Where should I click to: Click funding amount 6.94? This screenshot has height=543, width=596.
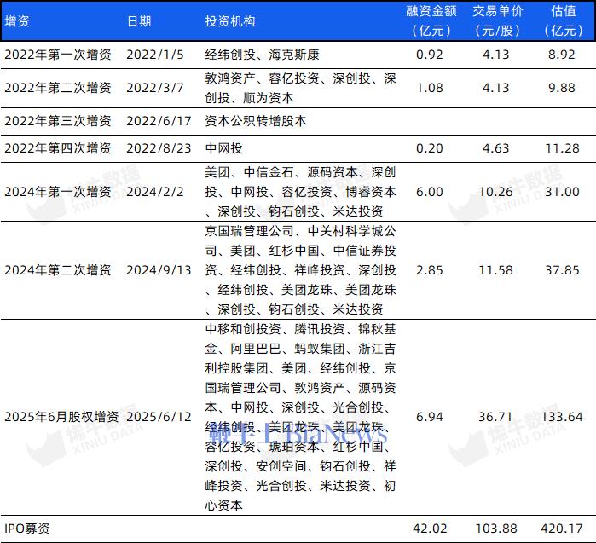(430, 417)
